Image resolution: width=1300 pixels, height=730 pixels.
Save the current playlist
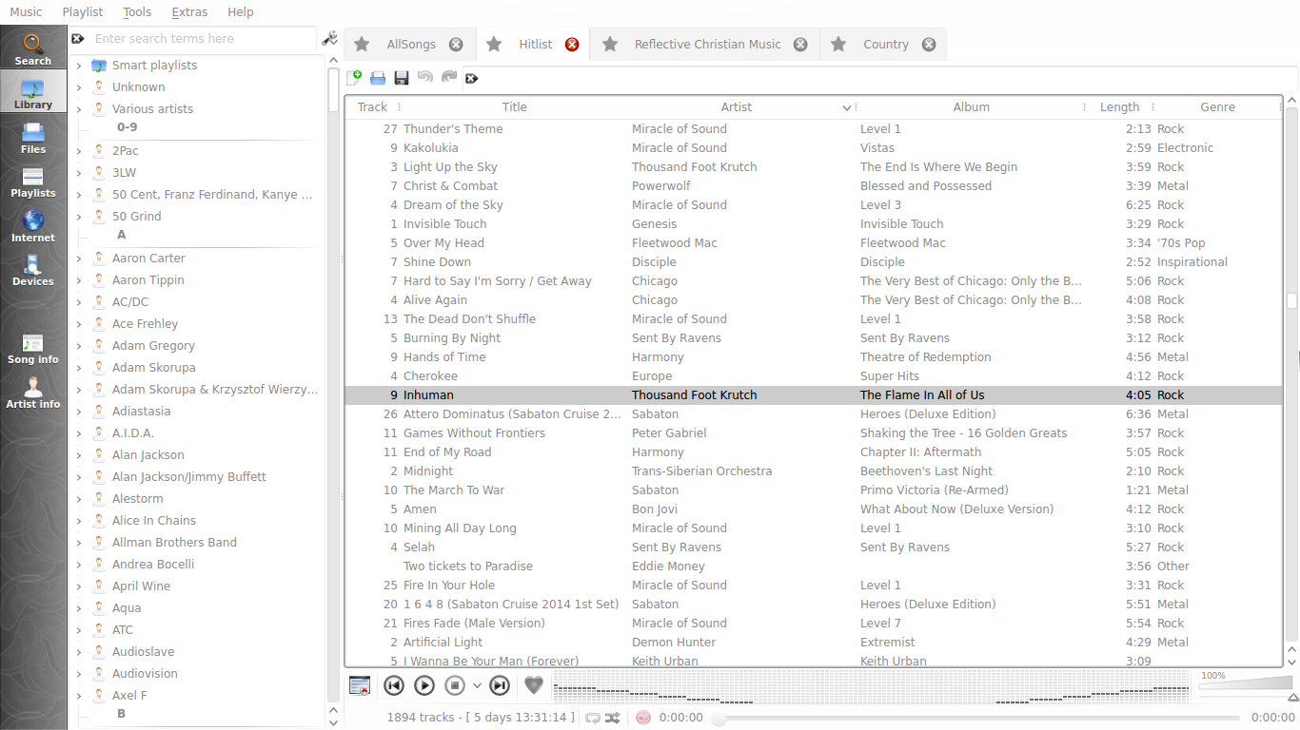(x=402, y=78)
